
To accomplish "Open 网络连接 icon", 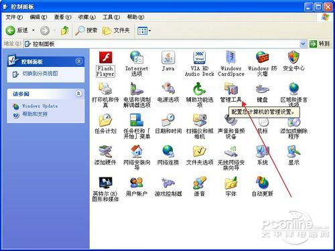I will [x=168, y=151].
